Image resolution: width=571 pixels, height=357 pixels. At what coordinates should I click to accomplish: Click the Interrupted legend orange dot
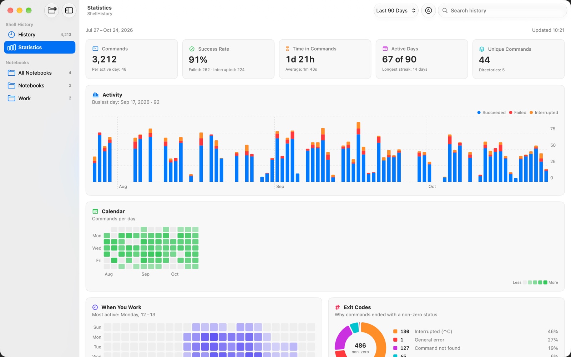pos(531,112)
